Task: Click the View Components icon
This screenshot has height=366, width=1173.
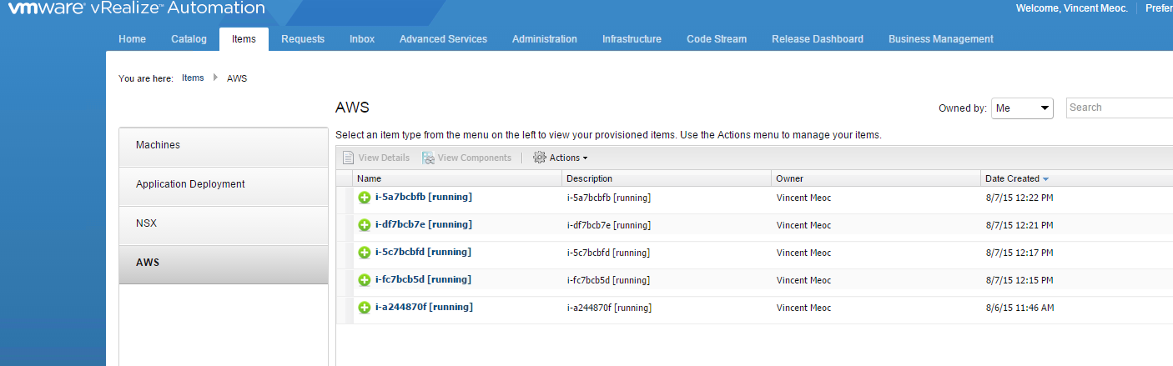Action: pos(429,158)
